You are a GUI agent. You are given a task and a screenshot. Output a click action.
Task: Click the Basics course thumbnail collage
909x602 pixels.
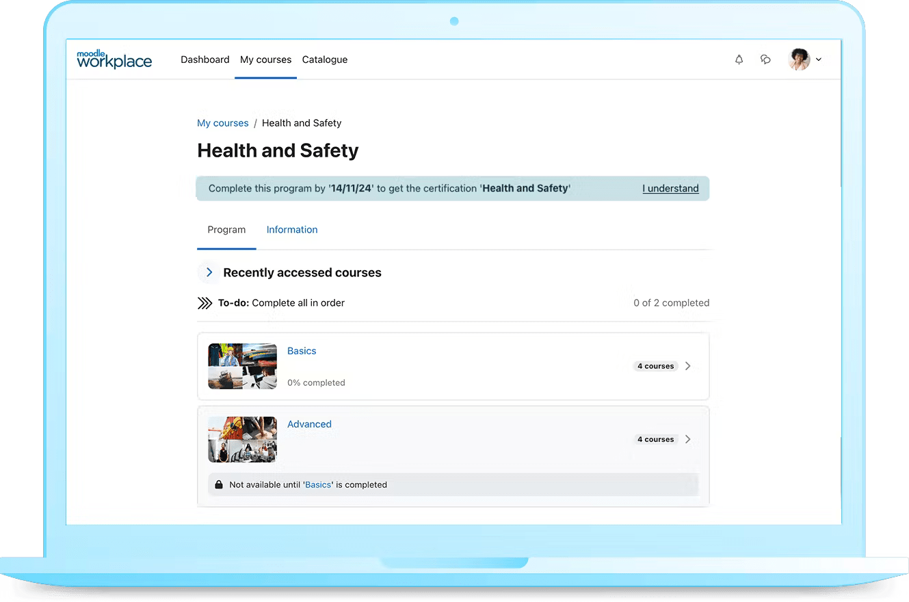(x=242, y=366)
